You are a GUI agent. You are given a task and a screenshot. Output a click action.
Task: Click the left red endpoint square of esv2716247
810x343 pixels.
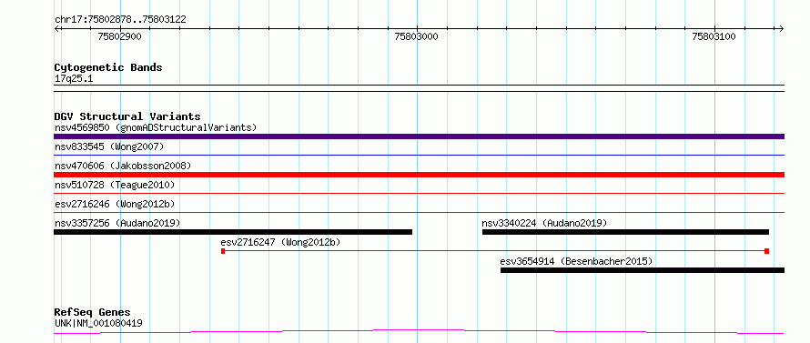pyautogui.click(x=223, y=251)
